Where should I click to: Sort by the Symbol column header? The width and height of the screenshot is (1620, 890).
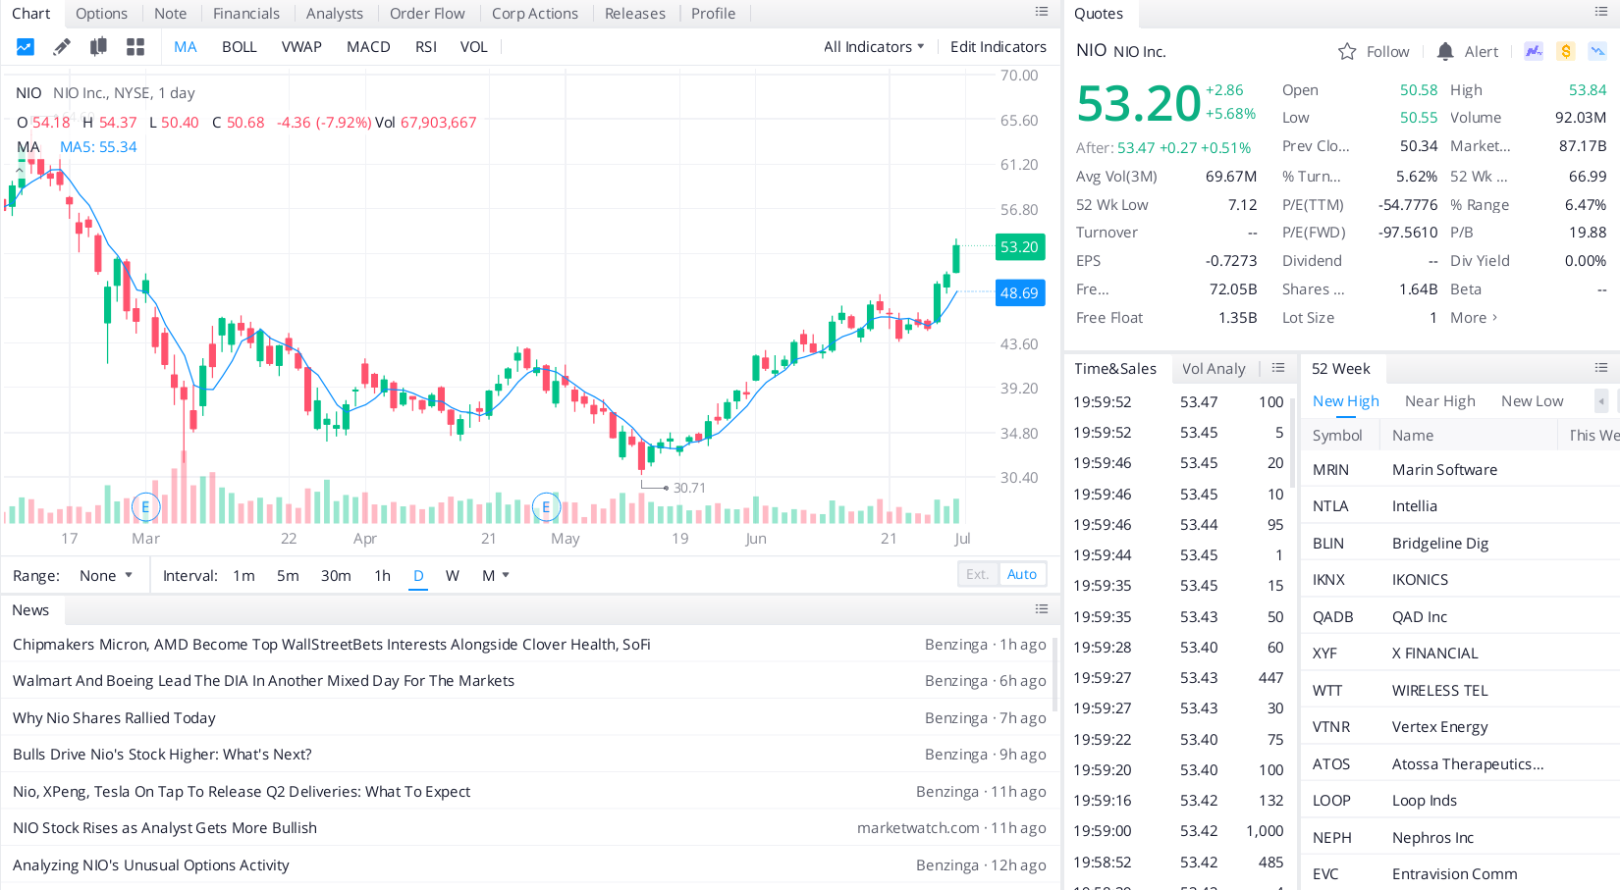pos(1337,436)
